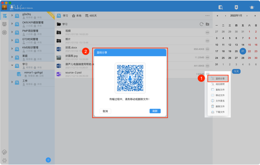Go to next month in calendar
Viewport: 260px width, 165px height.
[247, 16]
